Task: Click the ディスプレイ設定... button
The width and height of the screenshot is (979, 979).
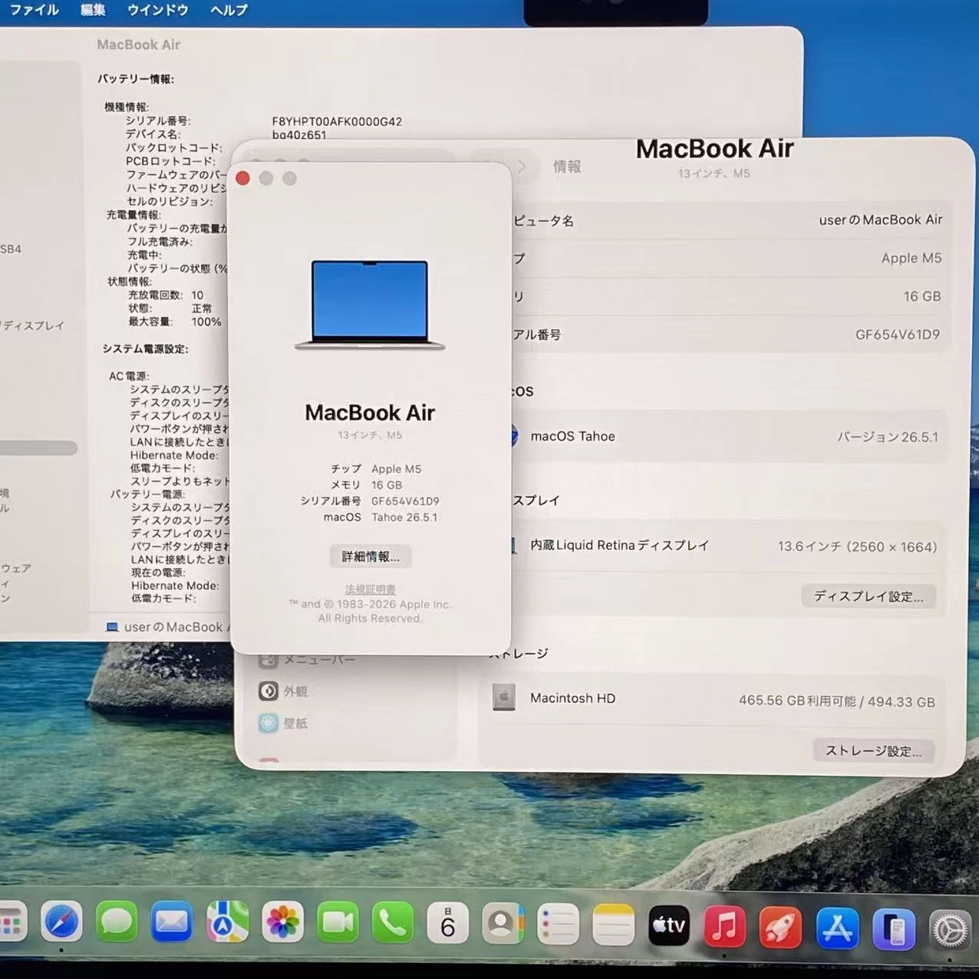Action: point(869,596)
